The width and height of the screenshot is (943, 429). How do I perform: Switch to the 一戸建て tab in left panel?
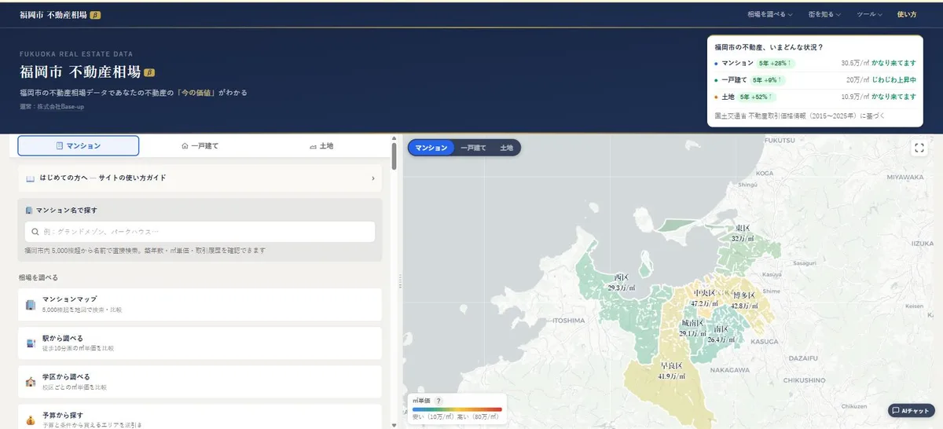click(200, 145)
